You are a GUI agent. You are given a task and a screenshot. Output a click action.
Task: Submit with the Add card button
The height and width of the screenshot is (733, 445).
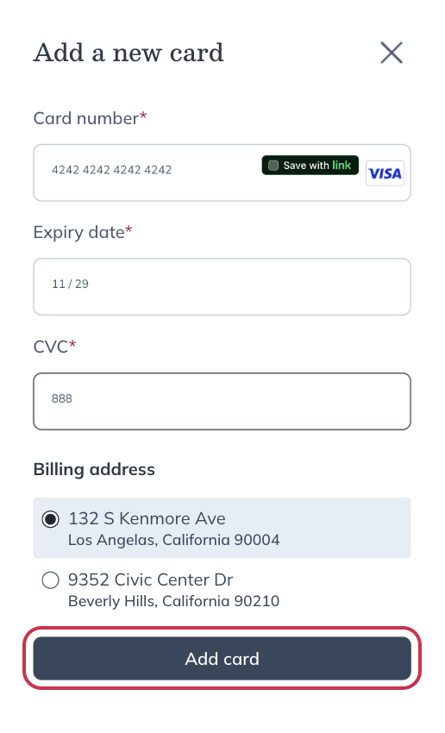(x=222, y=658)
